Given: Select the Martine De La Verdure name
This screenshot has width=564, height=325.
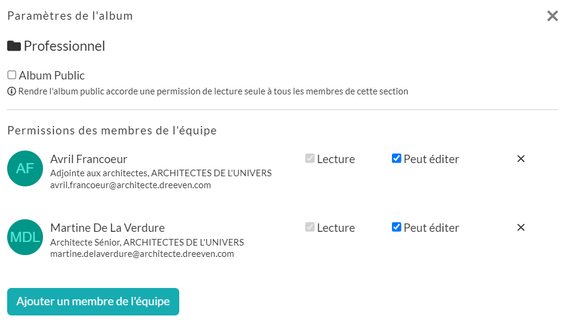Looking at the screenshot, I should (108, 228).
